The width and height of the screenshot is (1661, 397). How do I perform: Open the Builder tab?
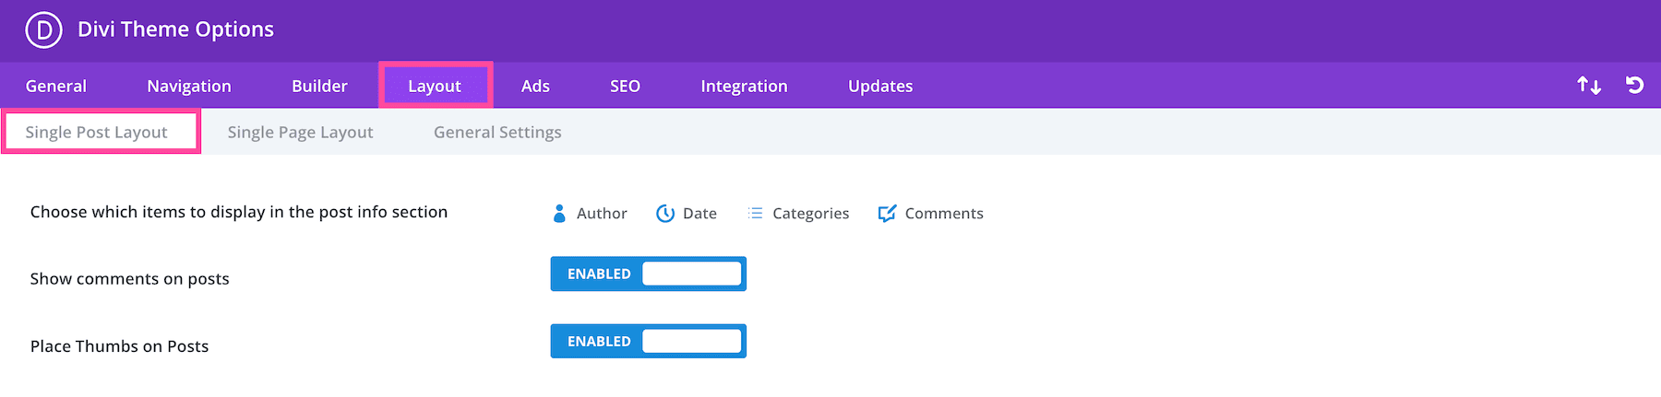[x=319, y=86]
